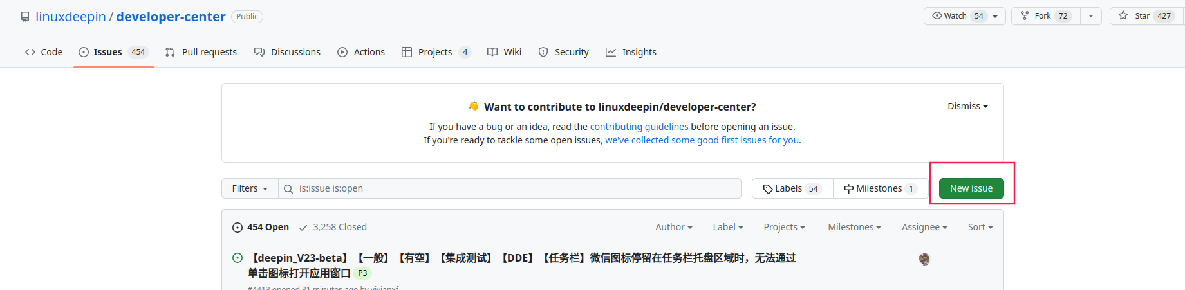Click the repository icon beside linuxdeepin

tap(25, 17)
